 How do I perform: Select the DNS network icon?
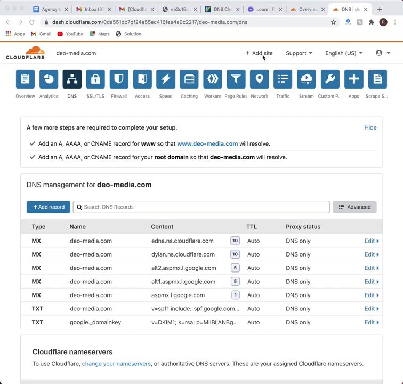click(72, 79)
